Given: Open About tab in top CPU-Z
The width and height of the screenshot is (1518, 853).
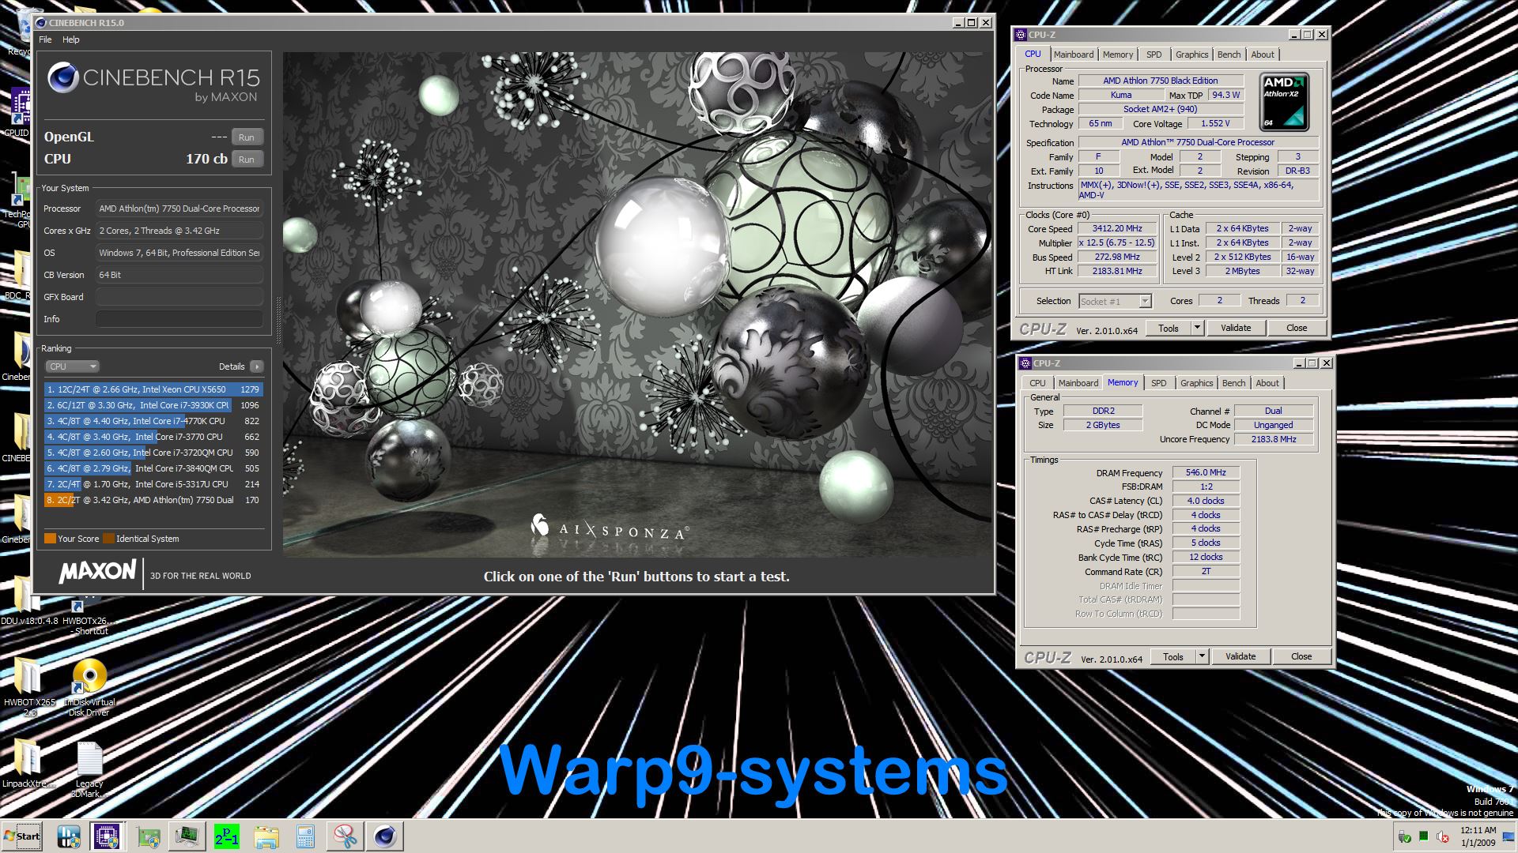Looking at the screenshot, I should [x=1262, y=54].
